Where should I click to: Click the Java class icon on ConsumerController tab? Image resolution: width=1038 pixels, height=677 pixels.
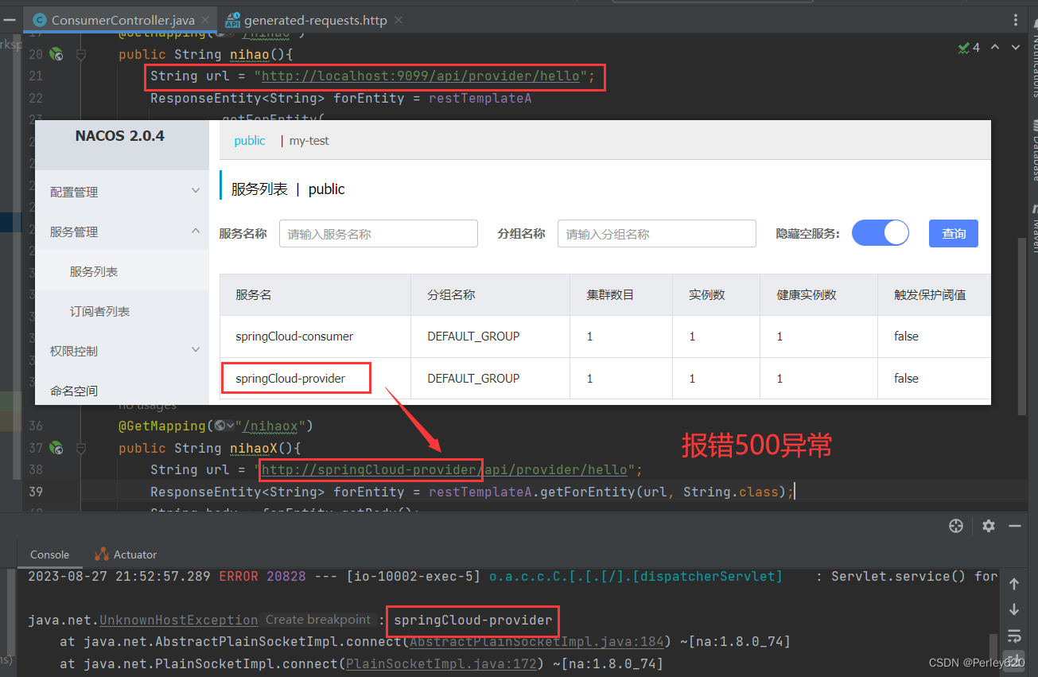point(38,20)
